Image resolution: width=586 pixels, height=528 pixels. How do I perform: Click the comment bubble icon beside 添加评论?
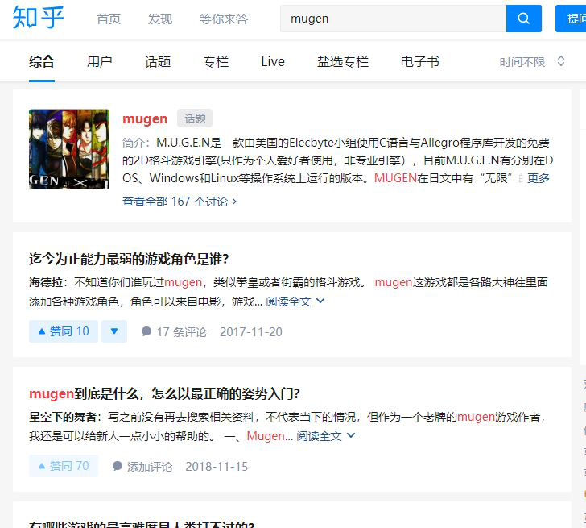(x=118, y=466)
